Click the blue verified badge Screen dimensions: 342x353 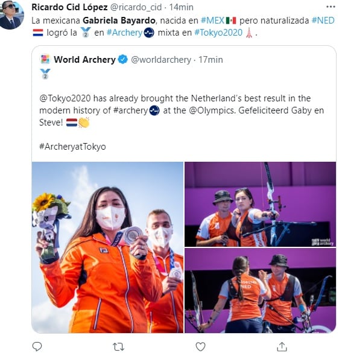[123, 59]
